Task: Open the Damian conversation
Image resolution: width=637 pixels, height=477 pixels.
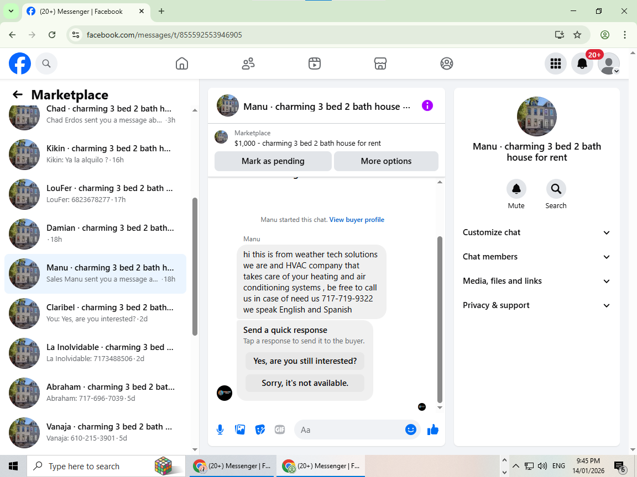Action: [x=96, y=234]
